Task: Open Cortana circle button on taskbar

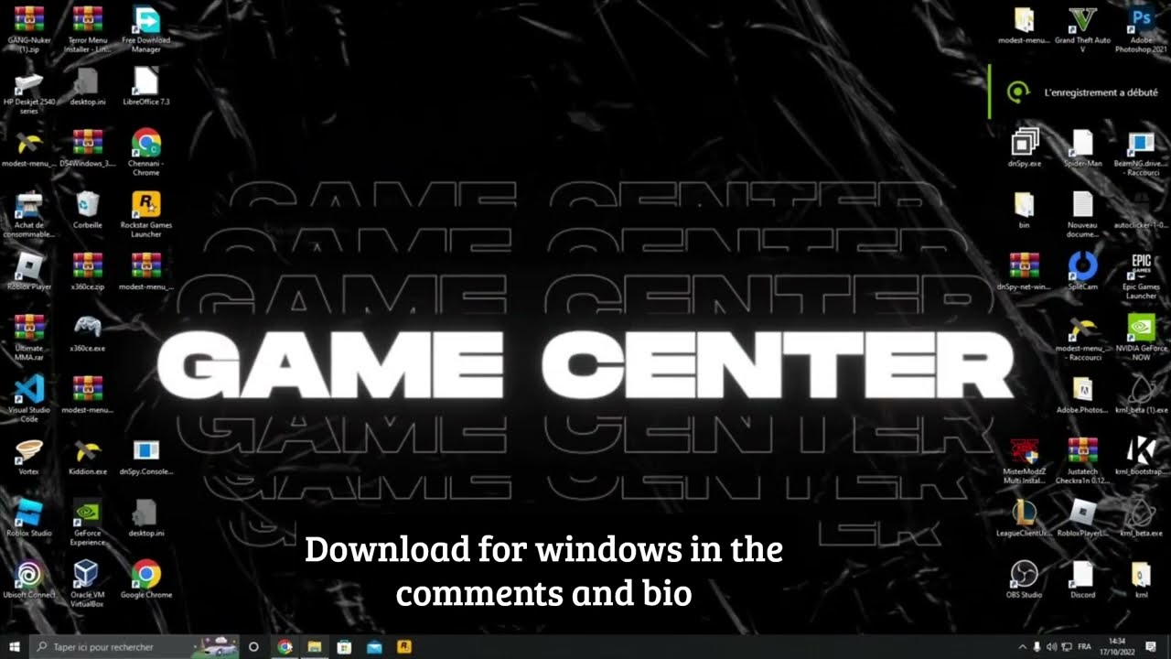Action: click(x=254, y=647)
